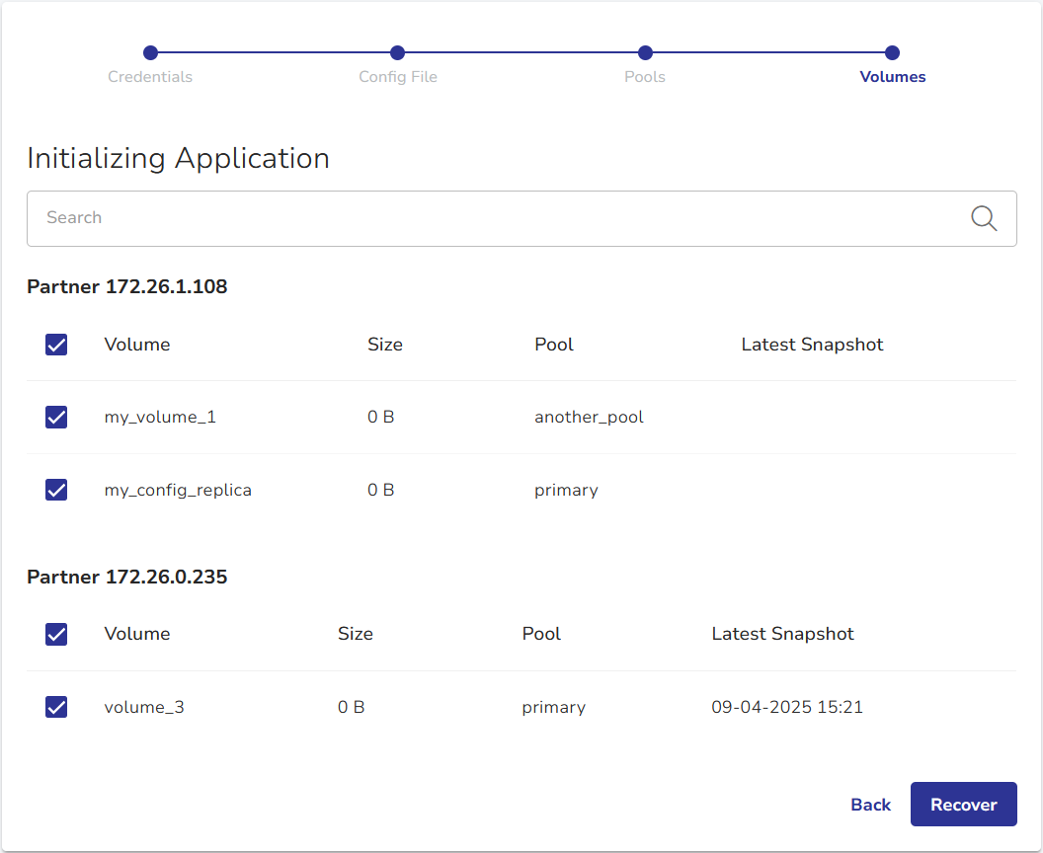Image resolution: width=1043 pixels, height=853 pixels.
Task: Click the Config File step dot
Action: pos(397,53)
